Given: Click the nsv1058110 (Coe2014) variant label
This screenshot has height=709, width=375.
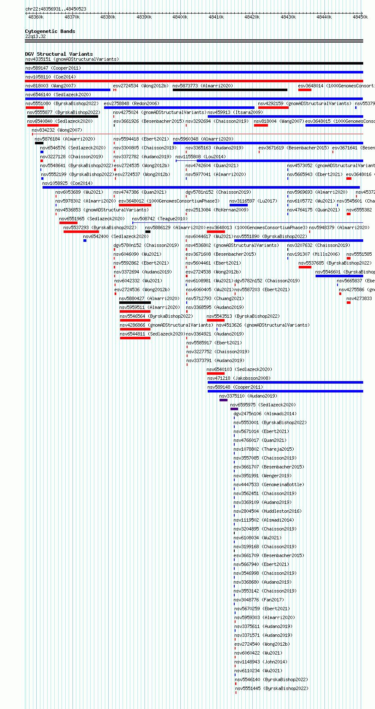Looking at the screenshot, I should [51, 77].
